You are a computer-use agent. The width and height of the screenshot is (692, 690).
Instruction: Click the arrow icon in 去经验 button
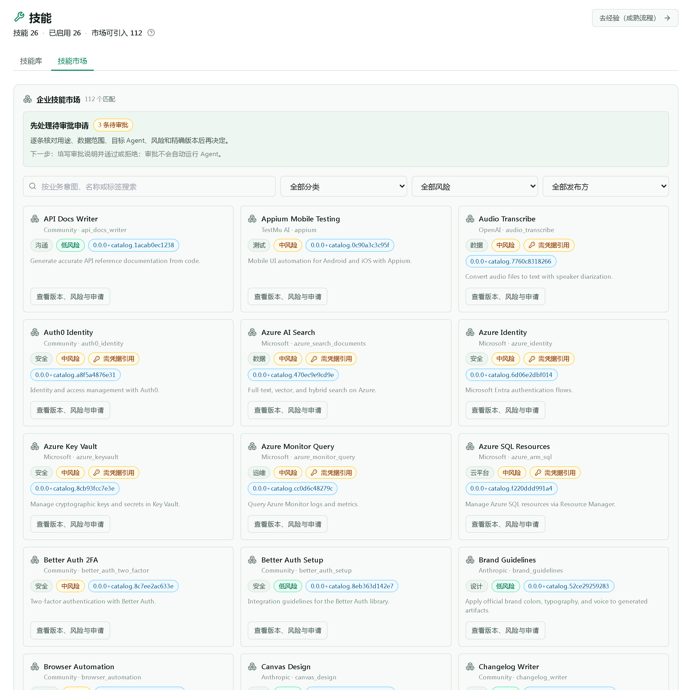point(667,18)
